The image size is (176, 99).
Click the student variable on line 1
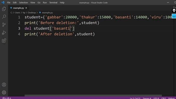click(32, 17)
